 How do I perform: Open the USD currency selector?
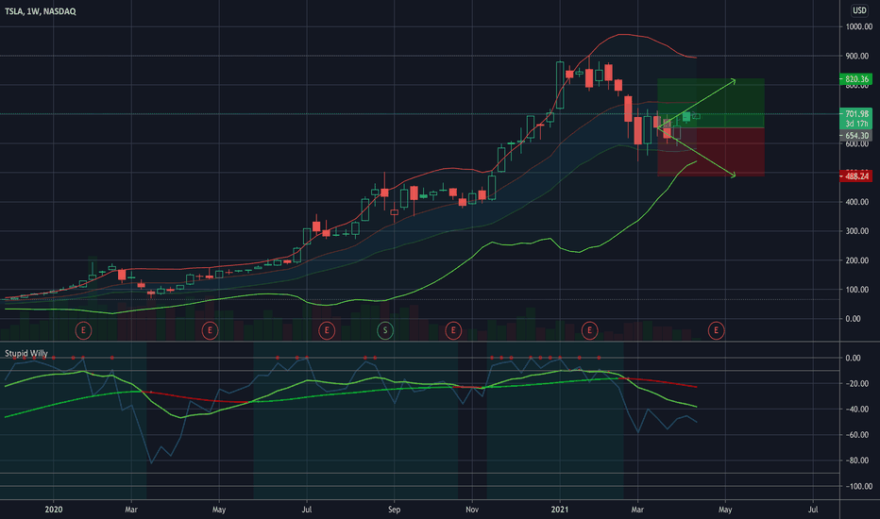tap(859, 10)
